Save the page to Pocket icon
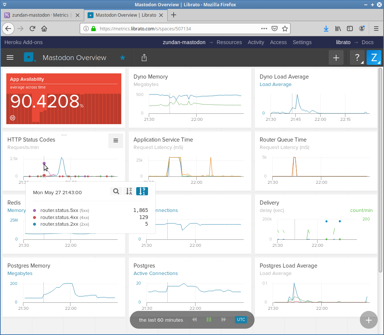The image size is (384, 335). click(x=275, y=29)
